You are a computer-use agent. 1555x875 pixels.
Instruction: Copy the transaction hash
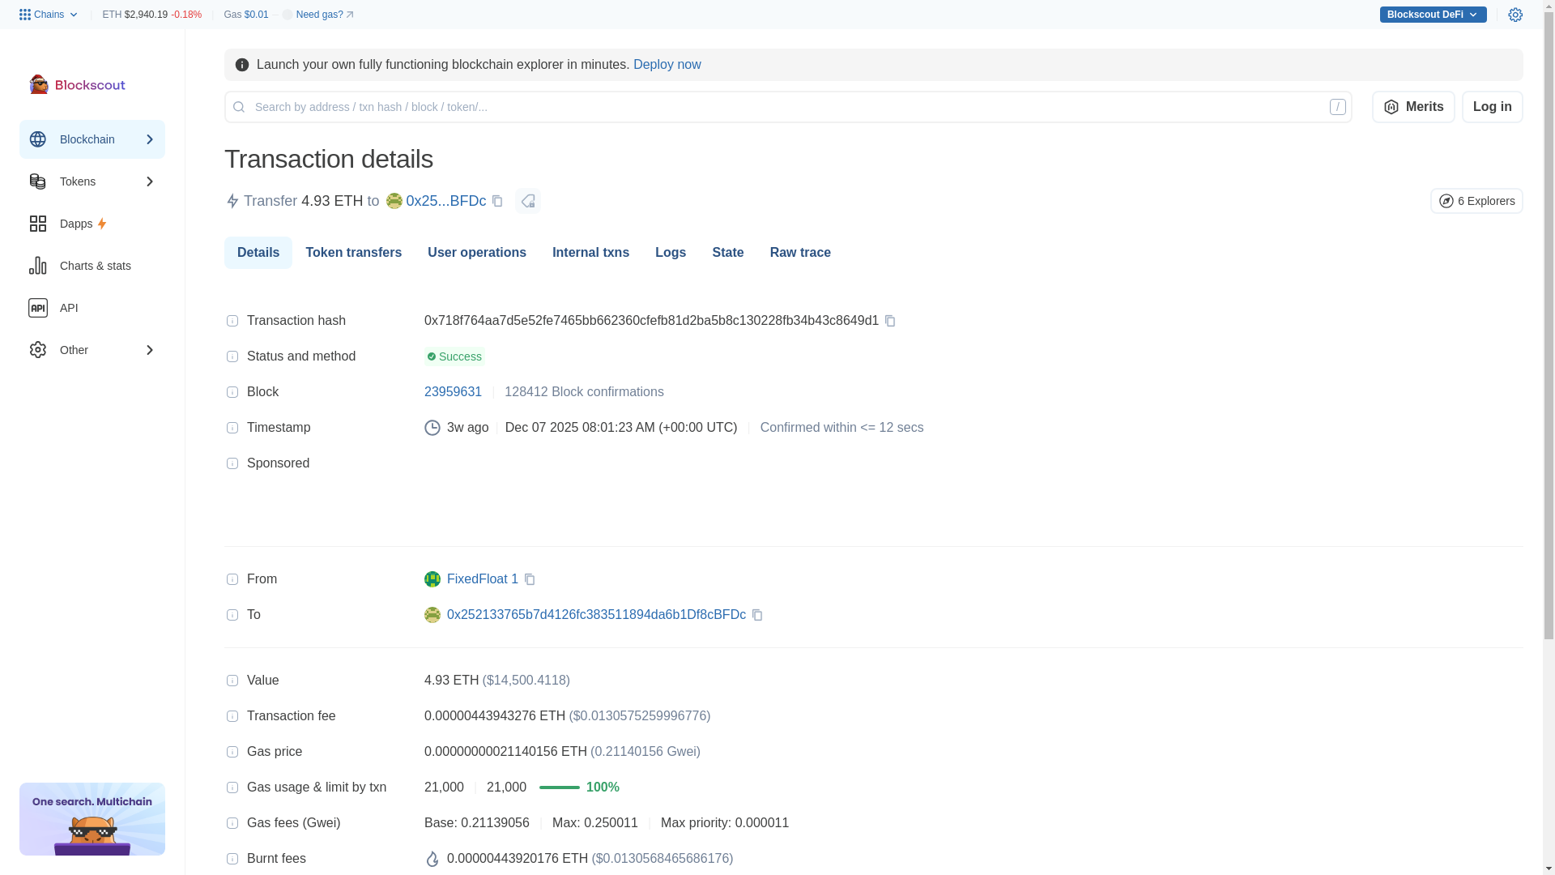coord(890,321)
